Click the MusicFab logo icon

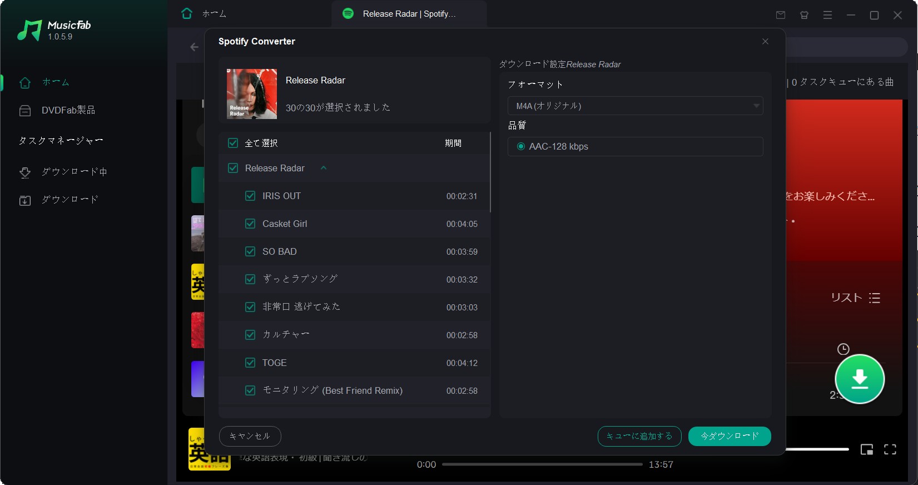(29, 31)
